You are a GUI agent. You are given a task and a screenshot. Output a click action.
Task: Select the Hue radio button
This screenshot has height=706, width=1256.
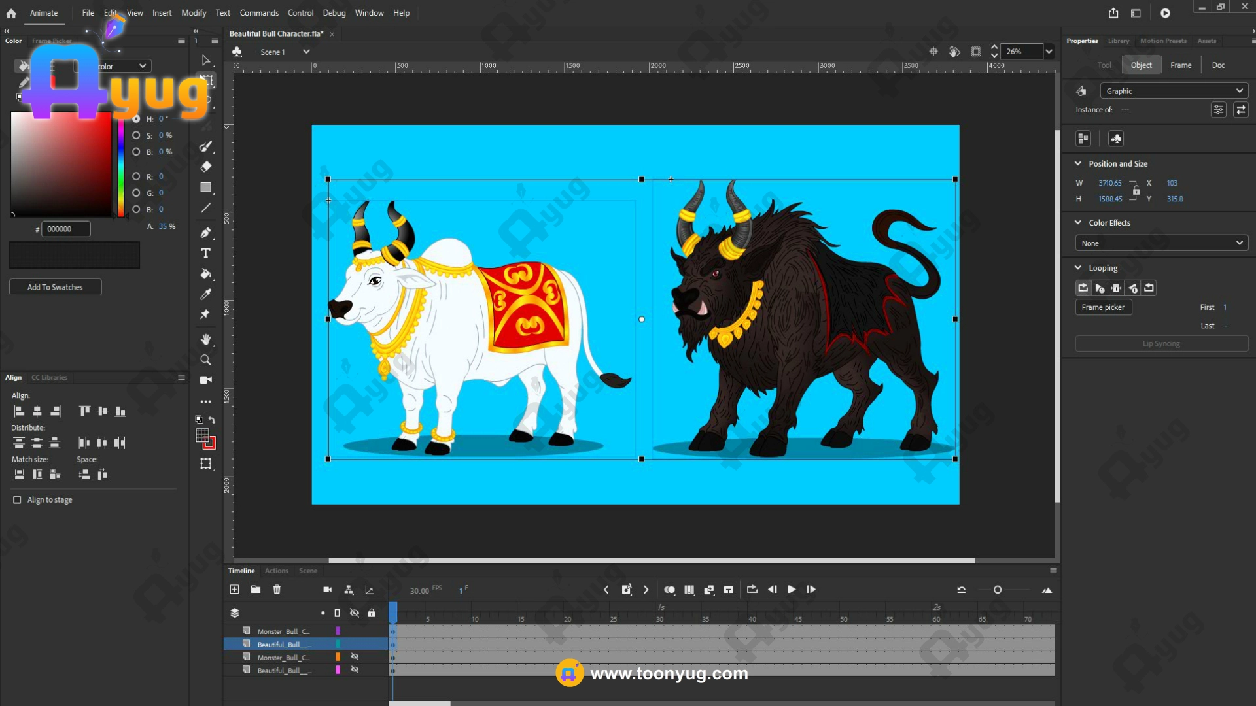click(136, 119)
